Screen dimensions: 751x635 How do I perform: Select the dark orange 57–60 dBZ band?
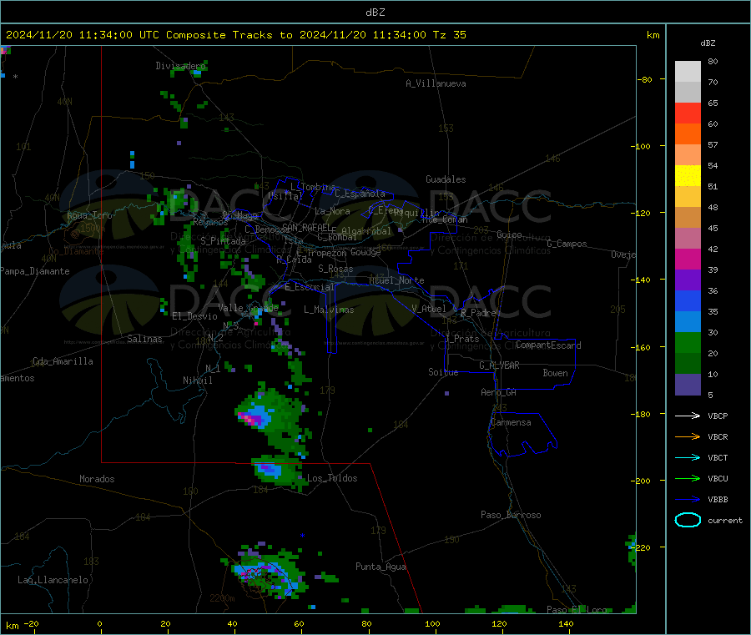(688, 134)
